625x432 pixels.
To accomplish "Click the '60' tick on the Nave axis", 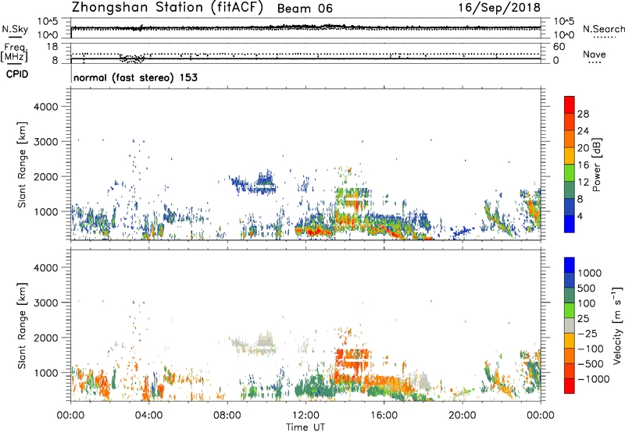I will 559,47.
